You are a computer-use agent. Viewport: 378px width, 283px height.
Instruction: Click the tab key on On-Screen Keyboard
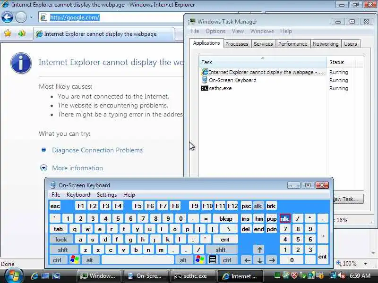pyautogui.click(x=58, y=229)
